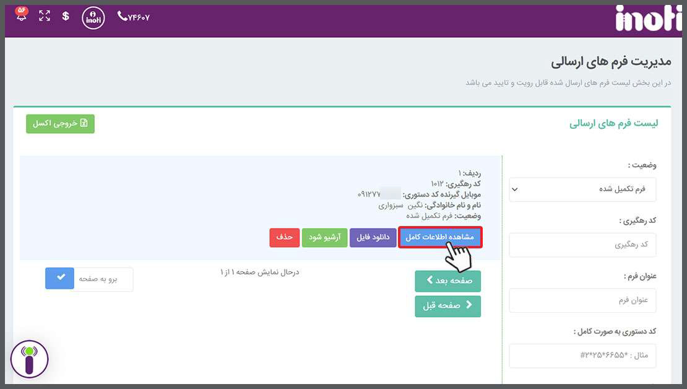Delete the form using حذف button

click(x=285, y=238)
